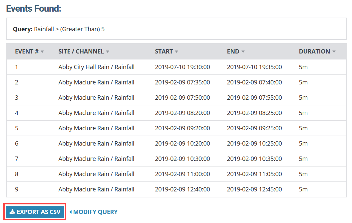
Task: Click the Export as CSV button
Action: pyautogui.click(x=35, y=212)
